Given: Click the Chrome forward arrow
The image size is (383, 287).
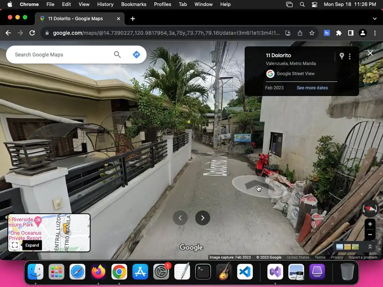Looking at the screenshot, I should tap(20, 33).
